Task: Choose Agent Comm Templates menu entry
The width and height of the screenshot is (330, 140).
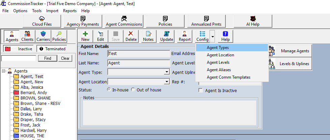Action: click(x=232, y=77)
